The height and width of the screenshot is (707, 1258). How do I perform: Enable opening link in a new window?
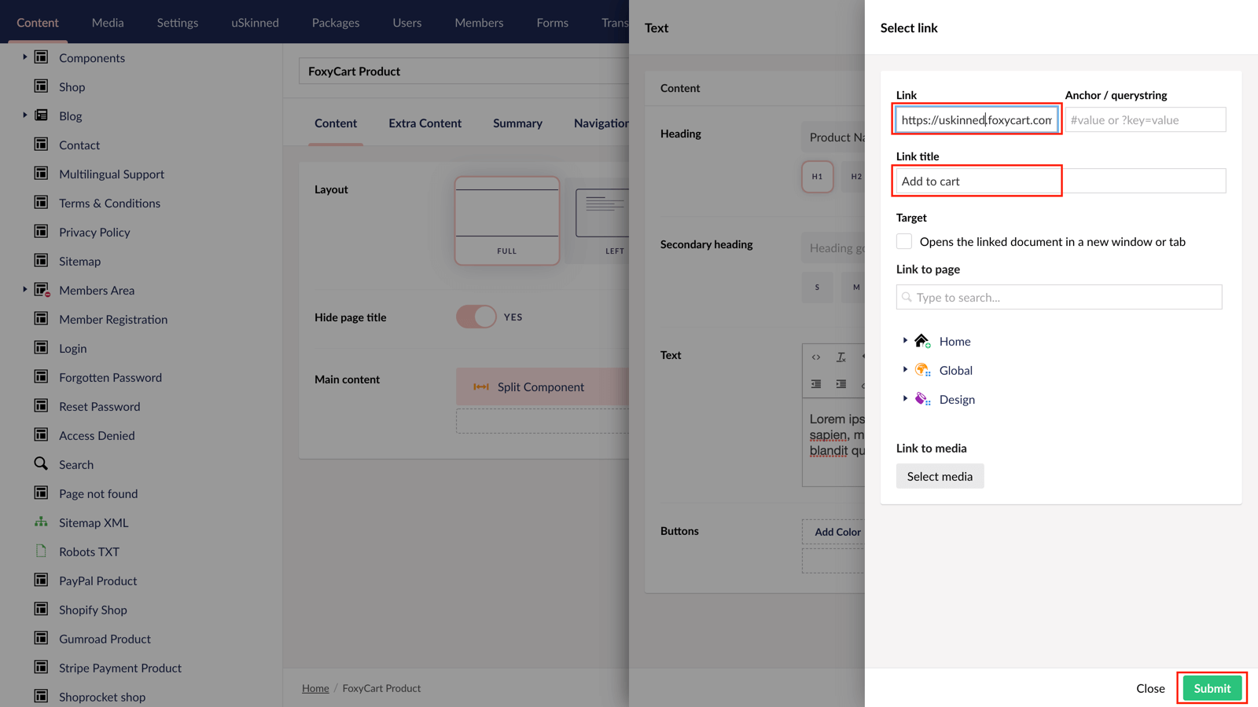(x=903, y=241)
